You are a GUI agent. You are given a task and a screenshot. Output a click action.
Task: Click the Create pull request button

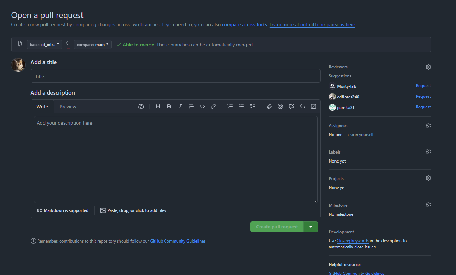tap(277, 227)
